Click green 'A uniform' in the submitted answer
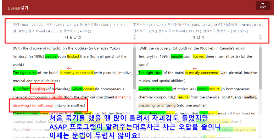The width and height of the screenshot is (274, 140). tap(21, 89)
